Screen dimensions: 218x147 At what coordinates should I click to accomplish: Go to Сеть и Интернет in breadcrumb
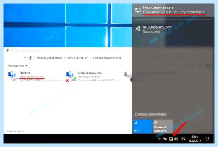click(77, 58)
